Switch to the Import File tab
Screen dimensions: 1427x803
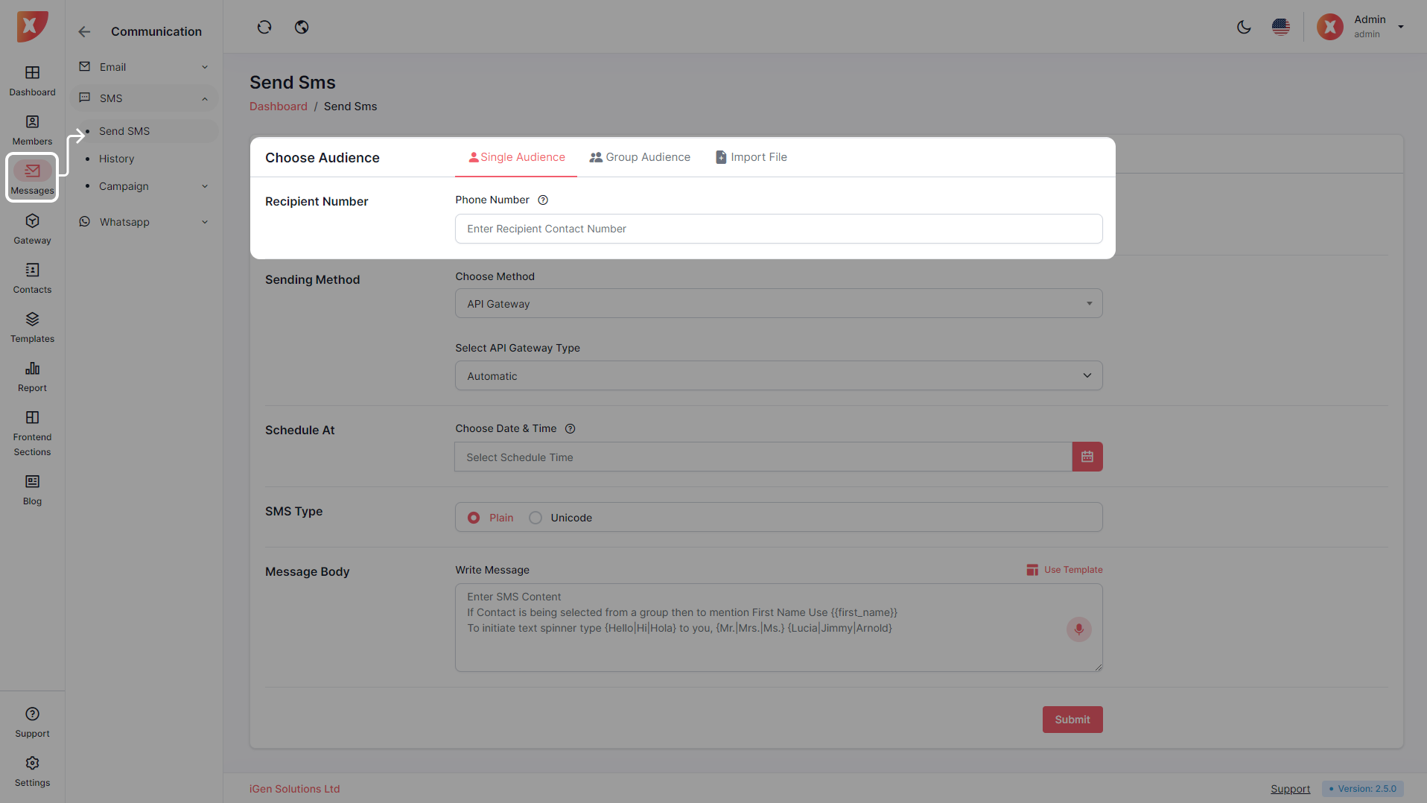coord(751,157)
